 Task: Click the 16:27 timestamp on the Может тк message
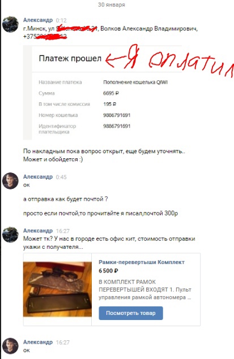tap(63, 231)
